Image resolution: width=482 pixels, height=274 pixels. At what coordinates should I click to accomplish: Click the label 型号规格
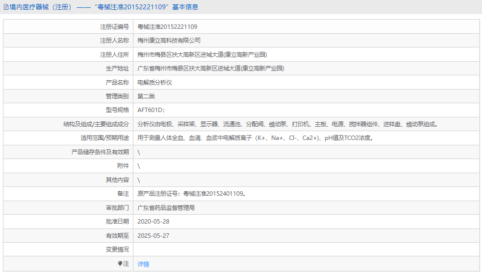point(117,110)
